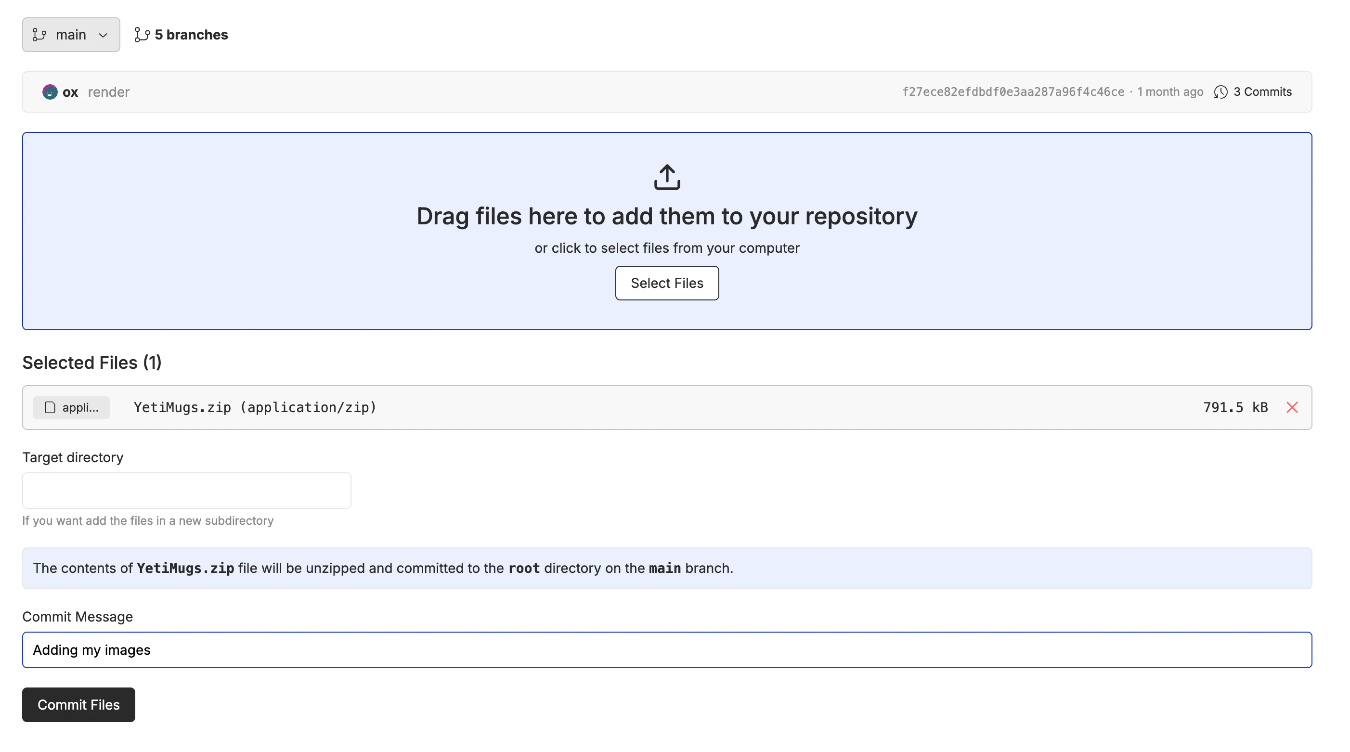This screenshot has width=1350, height=752.
Task: Click the upload arrow icon in the drop zone
Action: (667, 177)
